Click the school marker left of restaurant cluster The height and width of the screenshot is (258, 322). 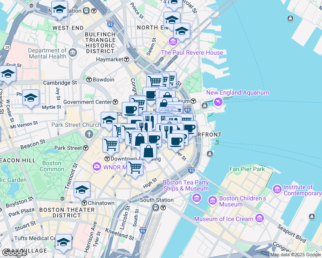coord(109,121)
